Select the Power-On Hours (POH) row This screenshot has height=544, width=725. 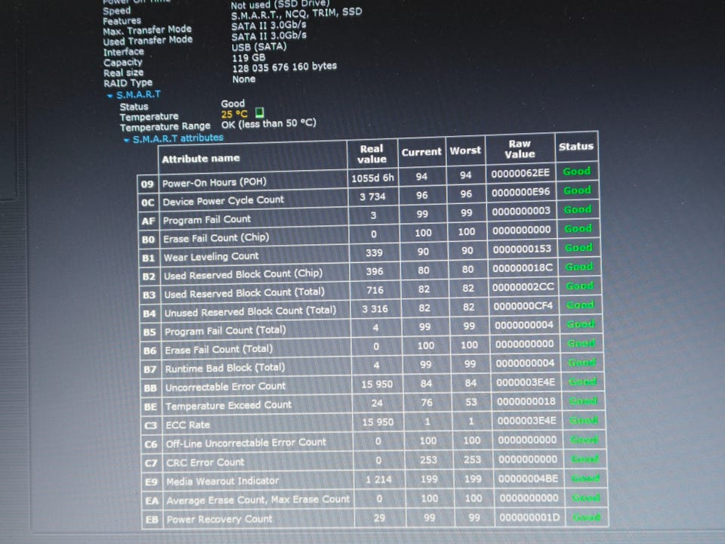coord(368,177)
